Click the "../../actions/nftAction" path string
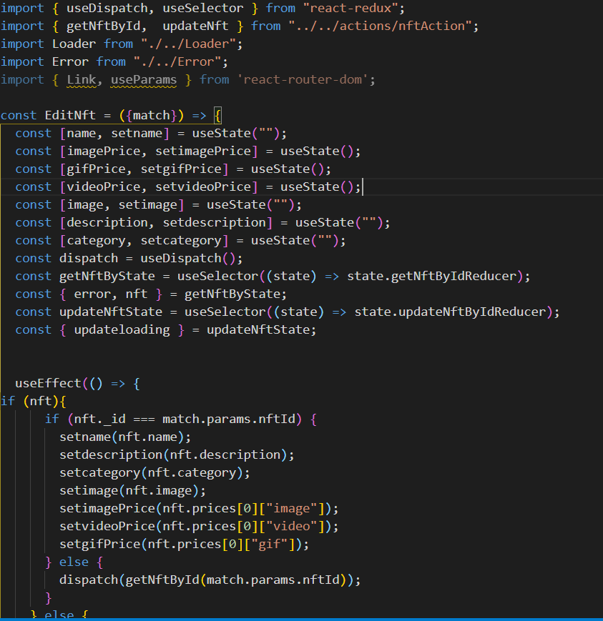Screen dimensions: 603x621 point(380,26)
